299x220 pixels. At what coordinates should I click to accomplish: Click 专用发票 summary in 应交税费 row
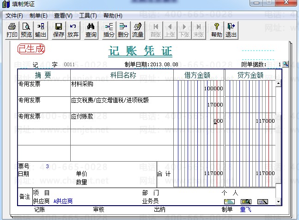(44, 105)
